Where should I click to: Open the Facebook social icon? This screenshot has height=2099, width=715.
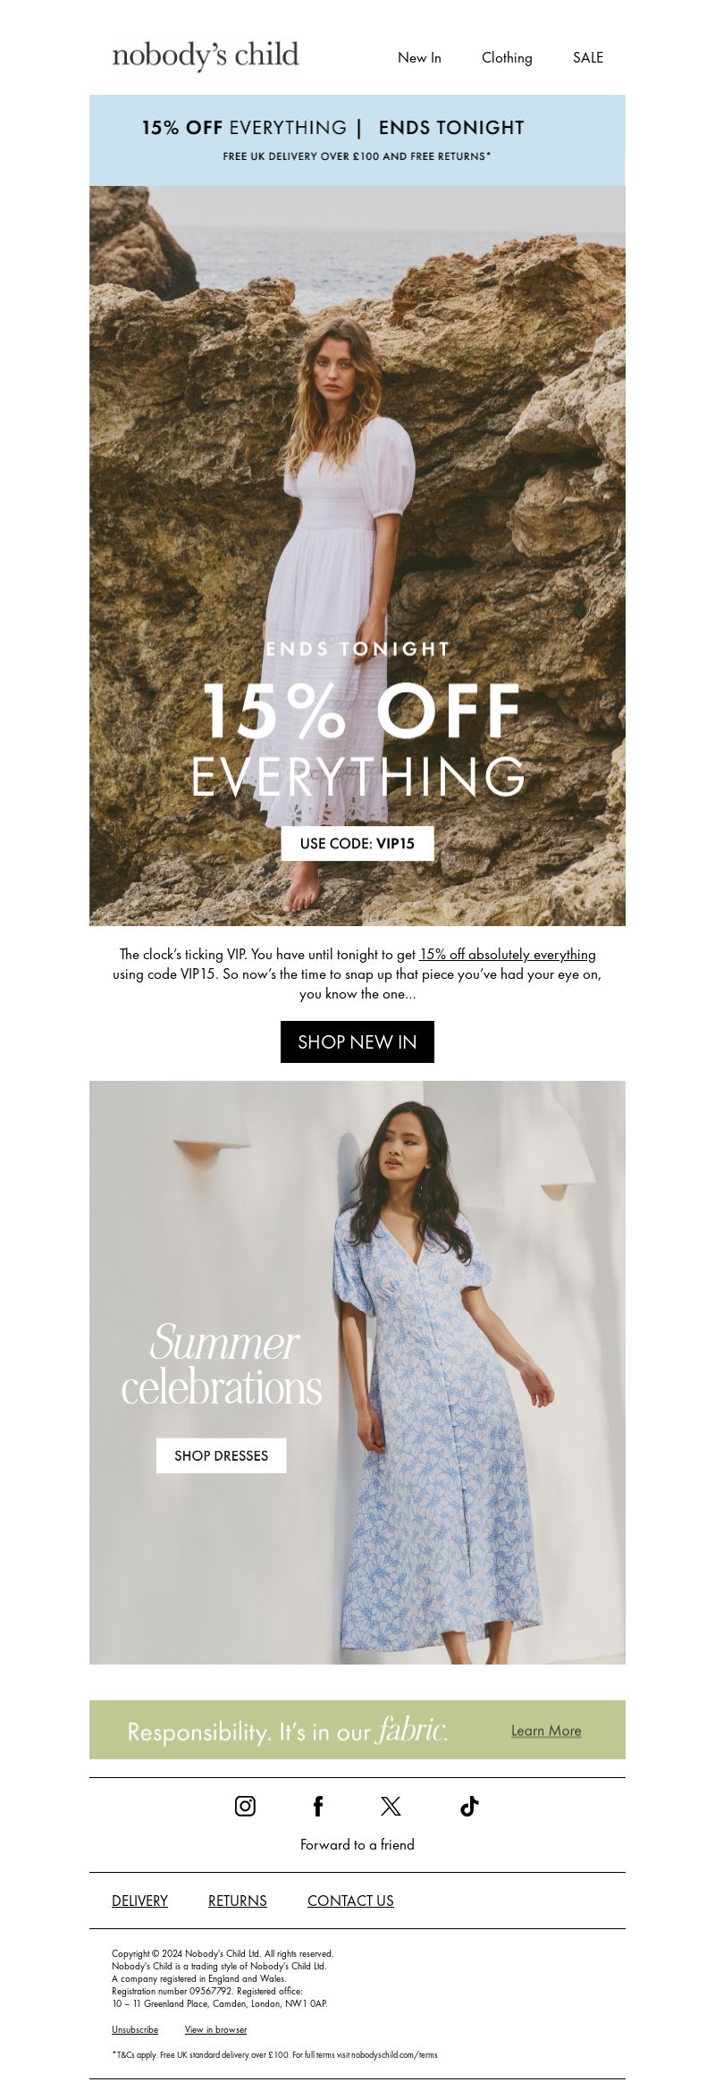(x=317, y=1806)
